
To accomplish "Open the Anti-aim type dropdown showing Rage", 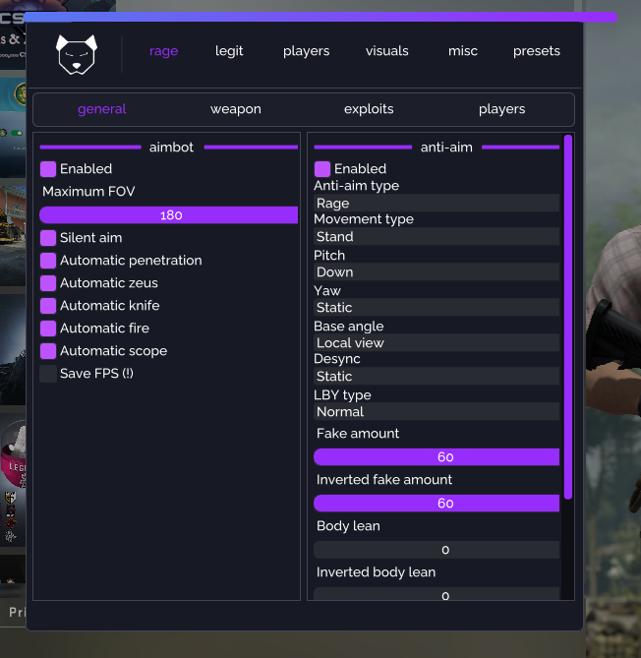I will click(x=437, y=204).
